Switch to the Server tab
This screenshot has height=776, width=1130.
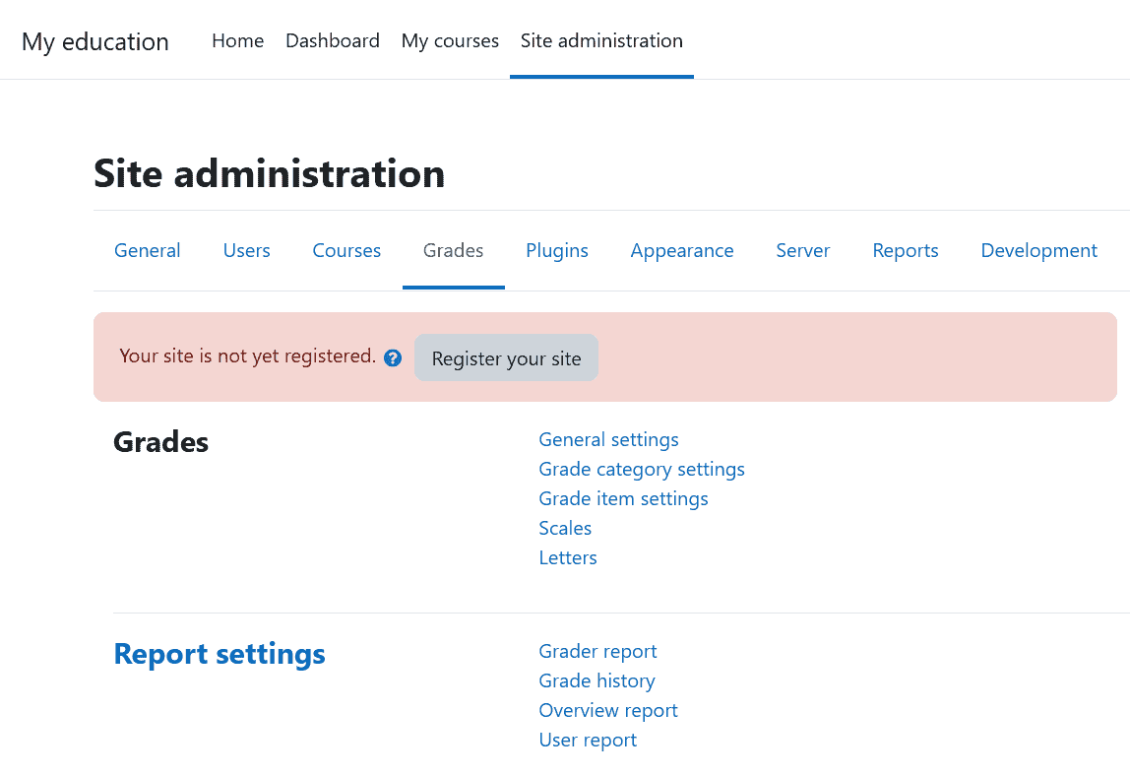pos(802,250)
